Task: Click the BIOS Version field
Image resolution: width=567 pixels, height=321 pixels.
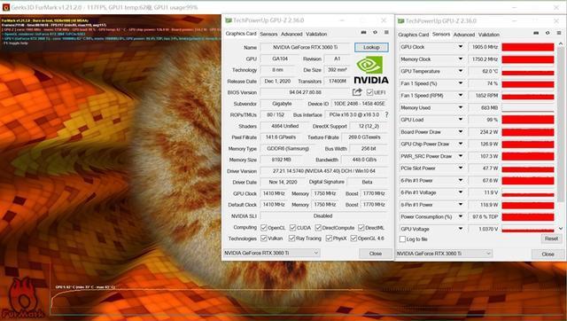Action: coord(305,92)
